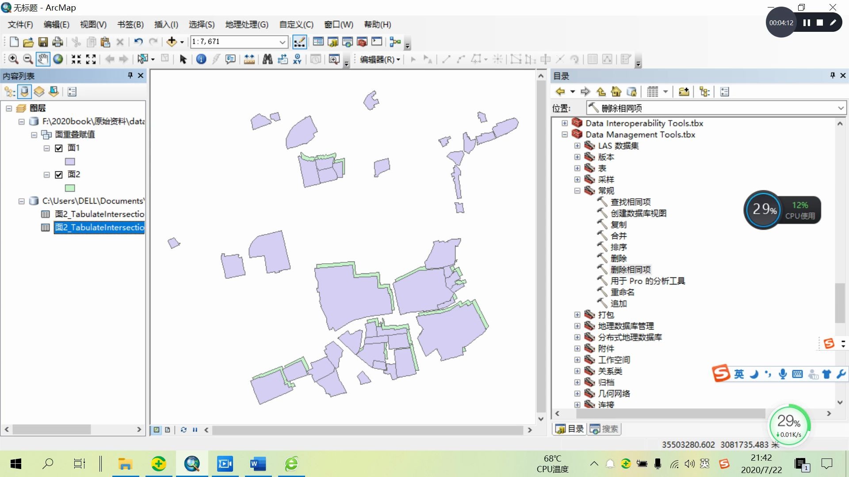Click the catalog Home folder icon

(616, 92)
